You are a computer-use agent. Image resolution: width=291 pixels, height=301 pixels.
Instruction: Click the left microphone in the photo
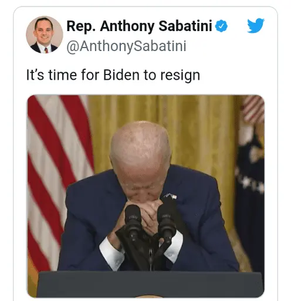pos(133,221)
